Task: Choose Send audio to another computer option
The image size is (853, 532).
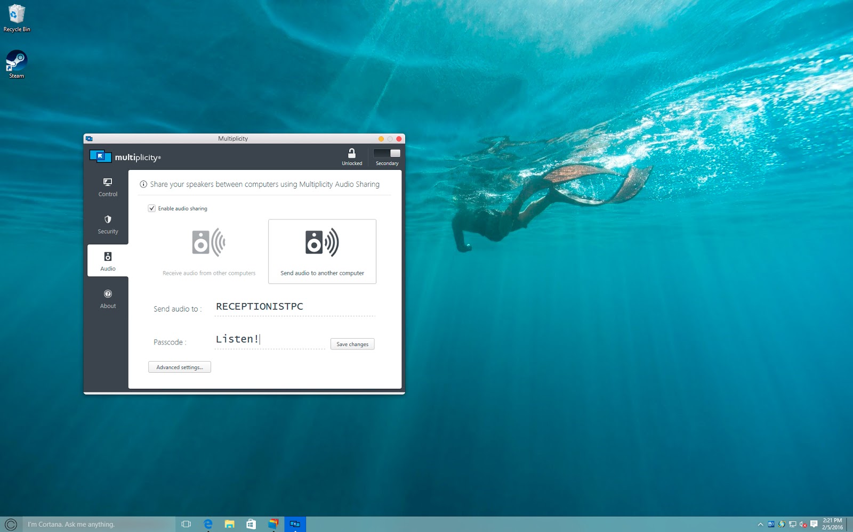Action: (322, 251)
